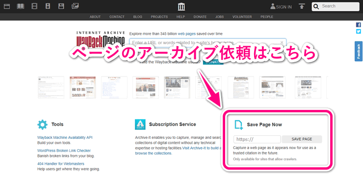Click the person icon next to SIGN IN
363x179 pixels.
coord(273,6)
